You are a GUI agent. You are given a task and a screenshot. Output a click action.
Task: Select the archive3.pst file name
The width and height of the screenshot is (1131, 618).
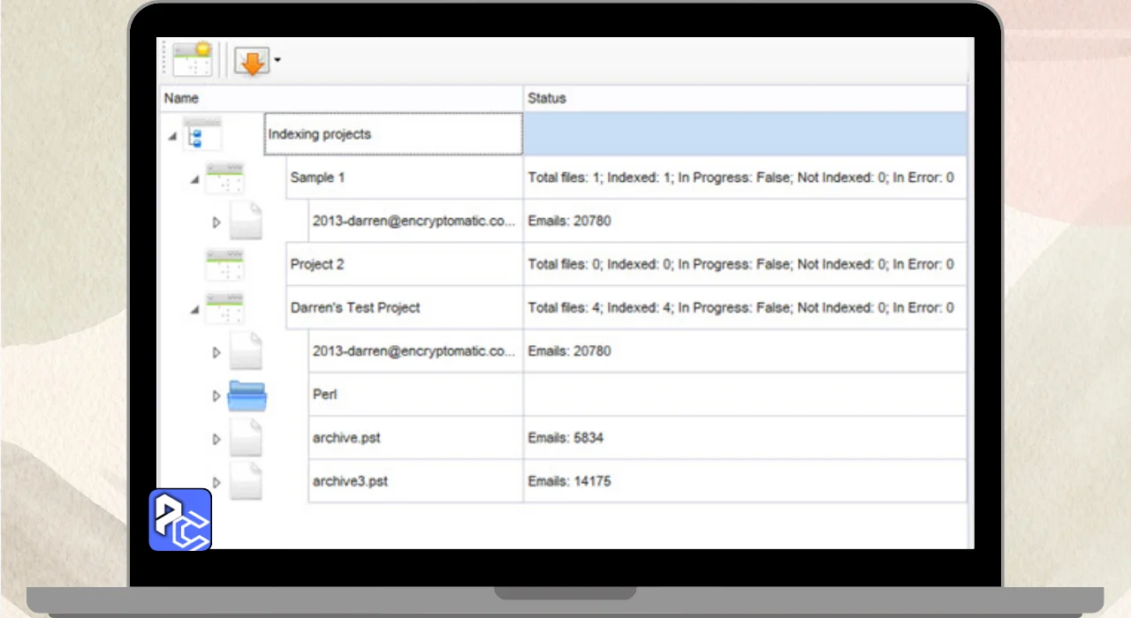tap(350, 481)
